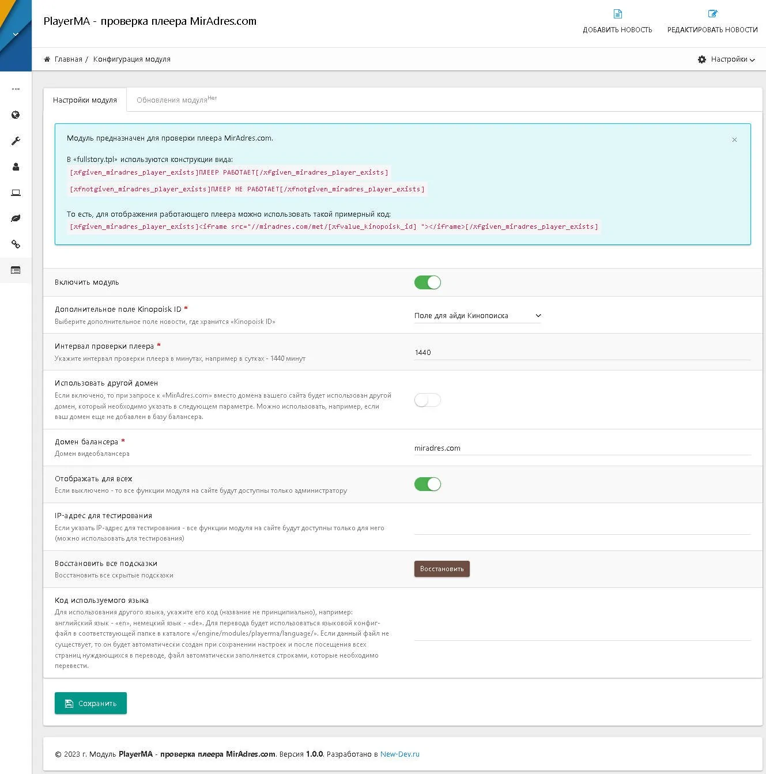This screenshot has height=774, width=766.
Task: Click the Конфигурация модуля breadcrumb
Action: pyautogui.click(x=131, y=59)
